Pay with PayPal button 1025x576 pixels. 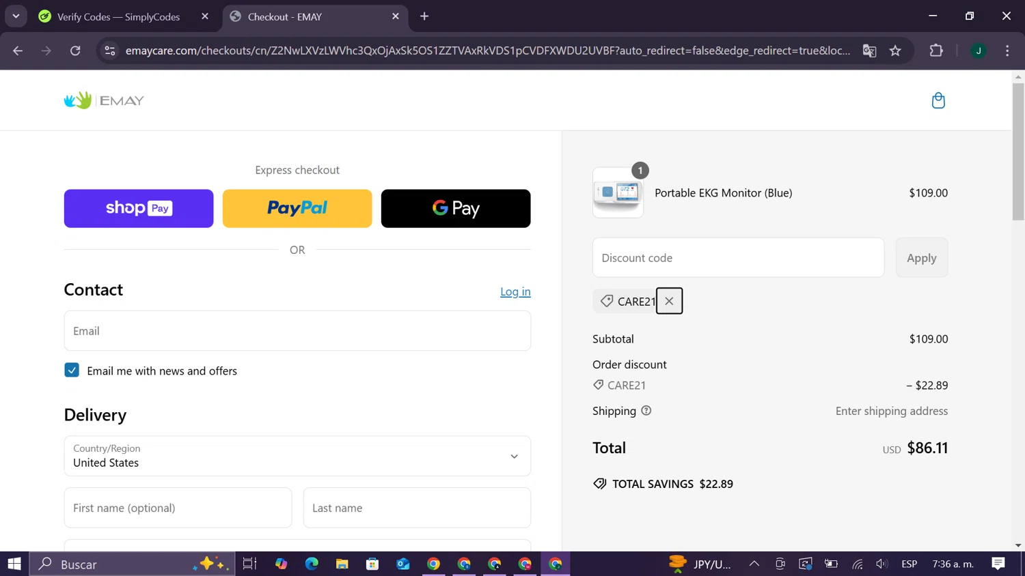(x=297, y=208)
